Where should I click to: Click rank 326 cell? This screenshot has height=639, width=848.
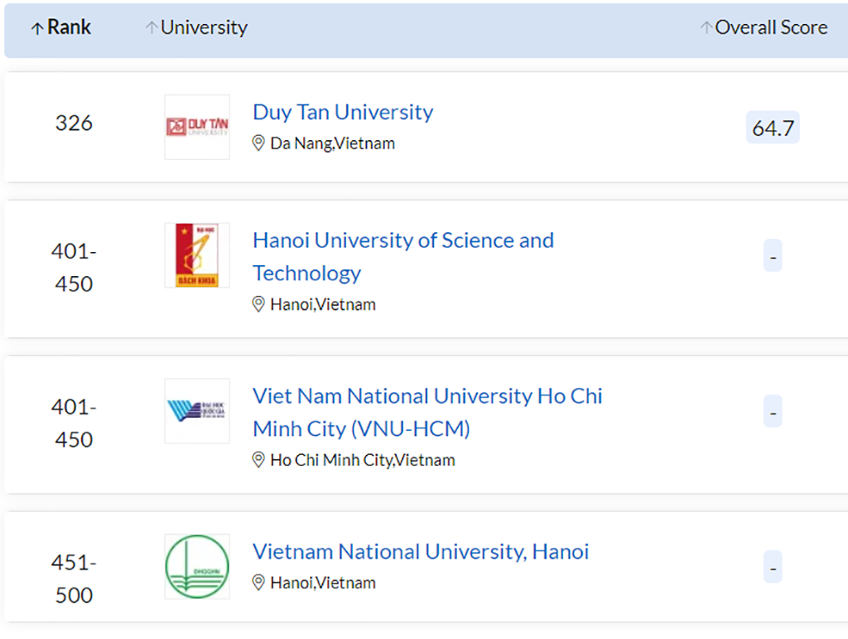tap(74, 123)
